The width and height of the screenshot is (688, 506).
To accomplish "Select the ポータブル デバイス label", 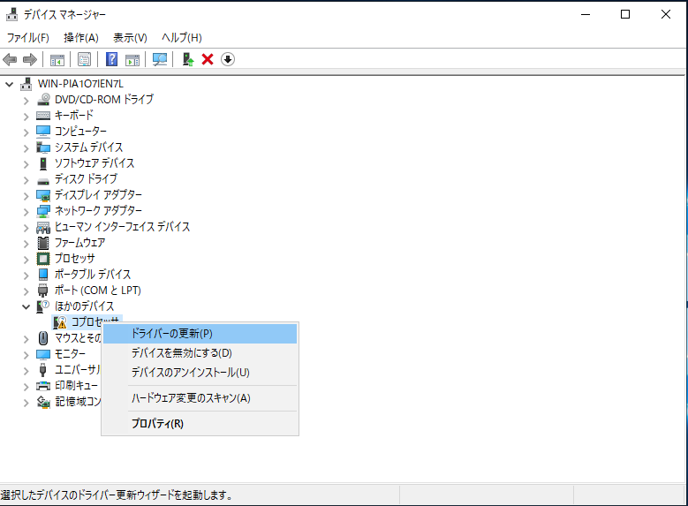I will point(93,275).
